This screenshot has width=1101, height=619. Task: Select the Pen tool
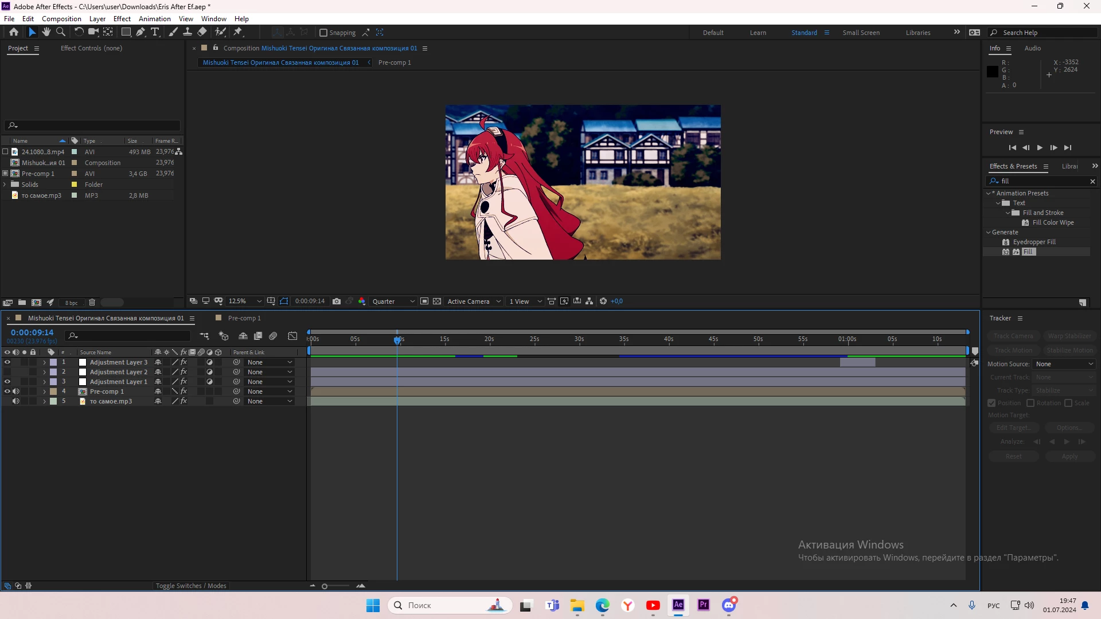[x=140, y=32]
